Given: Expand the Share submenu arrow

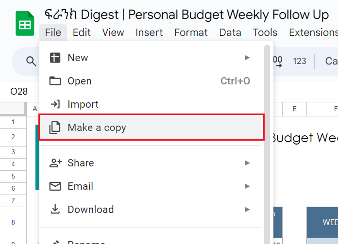Looking at the screenshot, I should tap(248, 163).
